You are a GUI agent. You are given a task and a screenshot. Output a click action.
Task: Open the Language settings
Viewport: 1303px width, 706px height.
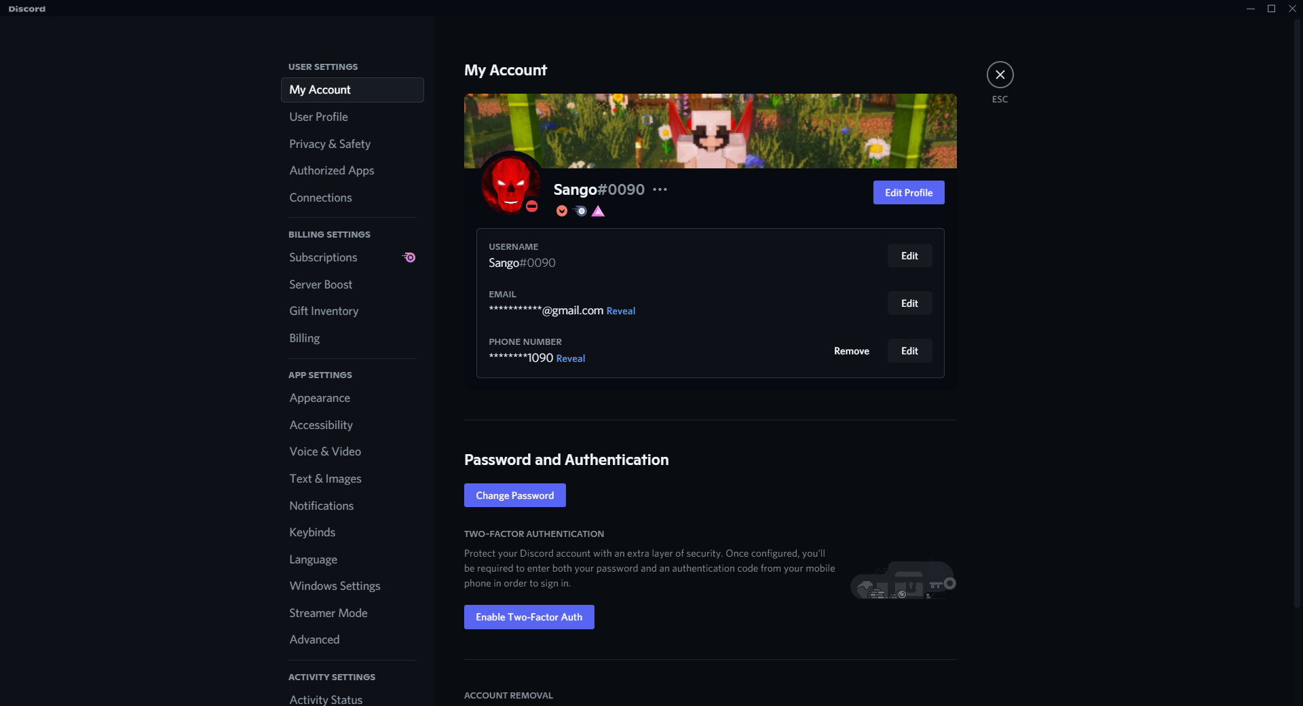352,559
